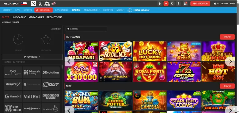239x113 pixels.
Task: Go to Sports section
Action: [x=28, y=10]
